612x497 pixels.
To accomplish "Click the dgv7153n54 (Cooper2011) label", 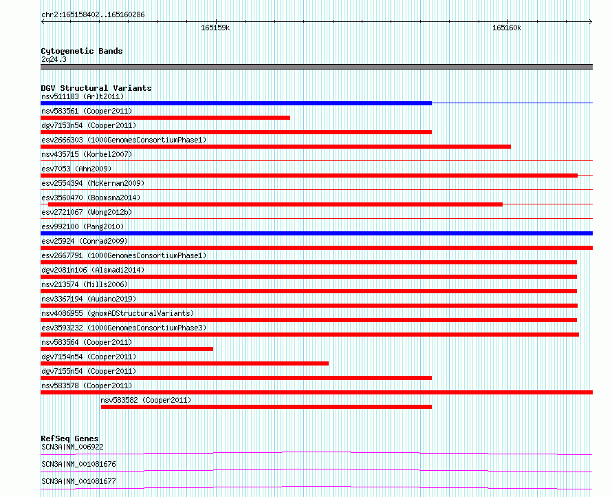I will pyautogui.click(x=89, y=125).
